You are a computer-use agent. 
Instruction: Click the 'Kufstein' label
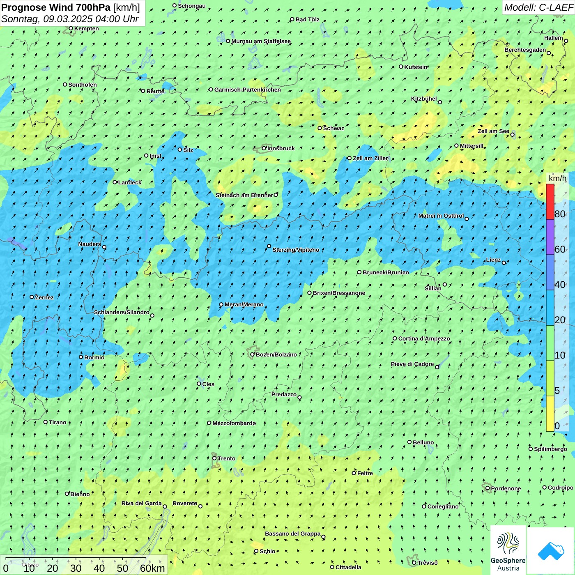pyautogui.click(x=416, y=67)
